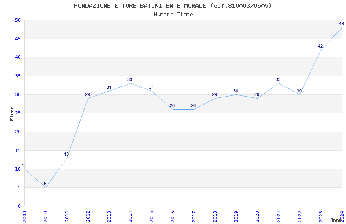Click the 'Numero Firme' subtitle

173,15
